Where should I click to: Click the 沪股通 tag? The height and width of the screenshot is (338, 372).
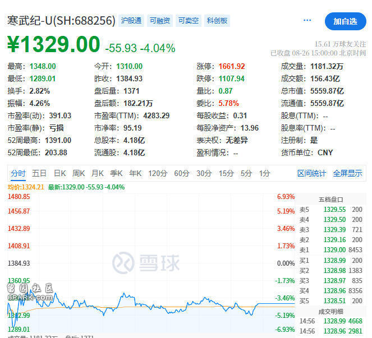pyautogui.click(x=132, y=21)
